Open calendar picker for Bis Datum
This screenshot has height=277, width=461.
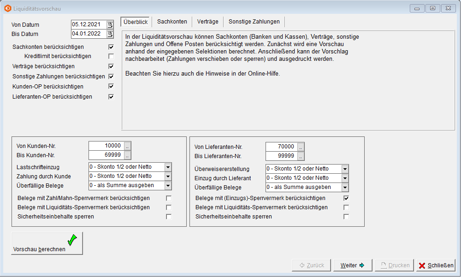(x=110, y=34)
